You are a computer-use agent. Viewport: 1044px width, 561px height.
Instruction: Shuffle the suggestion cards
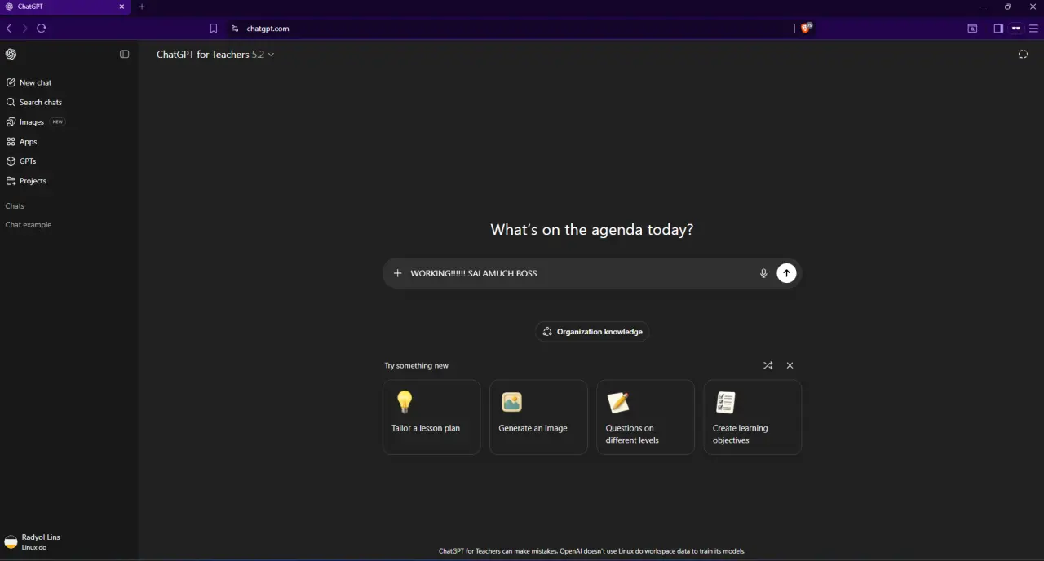click(x=768, y=365)
